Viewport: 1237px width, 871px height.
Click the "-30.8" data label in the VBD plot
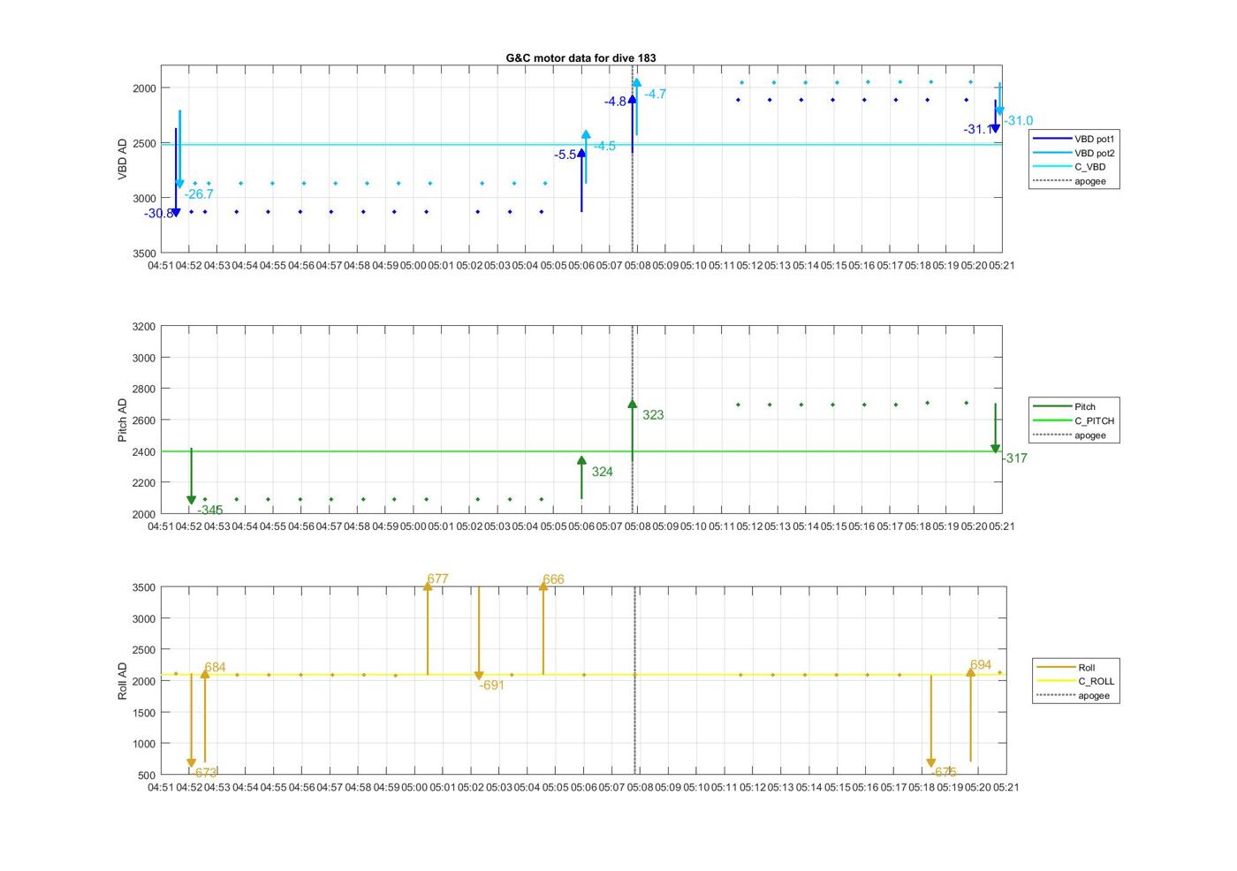click(x=159, y=214)
